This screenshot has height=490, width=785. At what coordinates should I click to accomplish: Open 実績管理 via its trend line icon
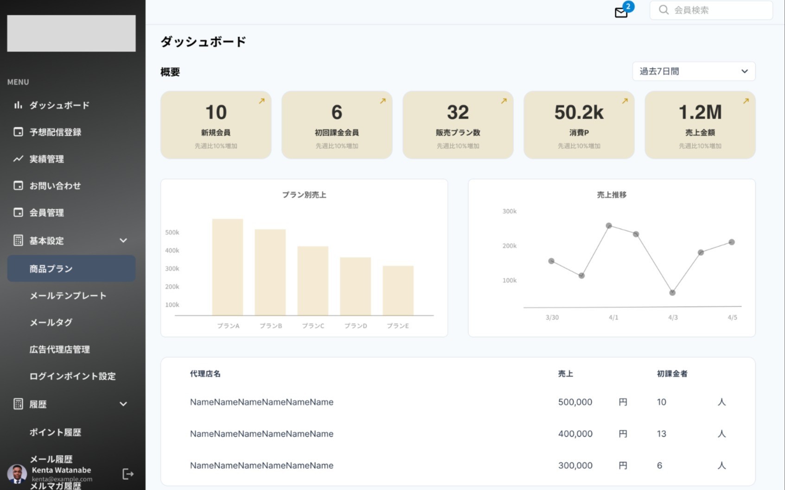click(x=18, y=159)
